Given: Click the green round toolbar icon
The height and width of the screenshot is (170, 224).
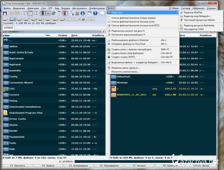Looking at the screenshot, I should point(54,13).
